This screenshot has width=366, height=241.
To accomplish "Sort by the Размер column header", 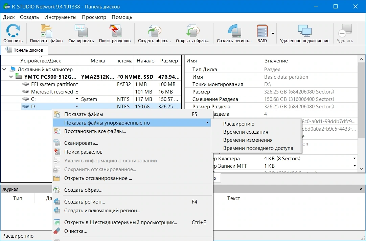I will 169,61.
